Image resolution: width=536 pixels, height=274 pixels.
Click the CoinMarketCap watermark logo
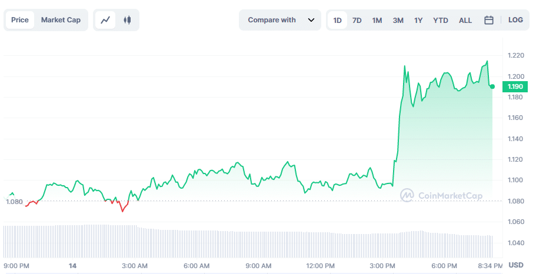point(441,195)
